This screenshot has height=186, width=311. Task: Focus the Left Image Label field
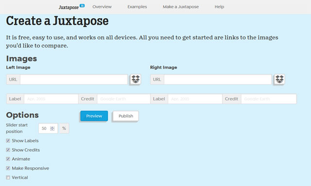(51, 99)
